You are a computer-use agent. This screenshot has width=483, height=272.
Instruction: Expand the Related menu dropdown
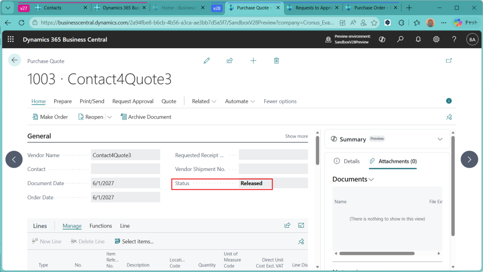pos(204,101)
